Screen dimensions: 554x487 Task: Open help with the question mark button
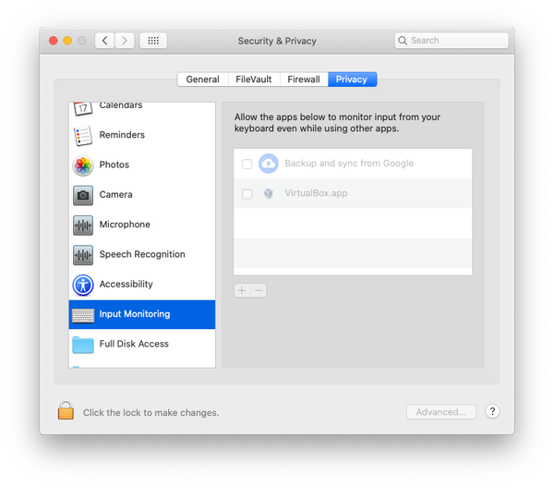coord(492,411)
